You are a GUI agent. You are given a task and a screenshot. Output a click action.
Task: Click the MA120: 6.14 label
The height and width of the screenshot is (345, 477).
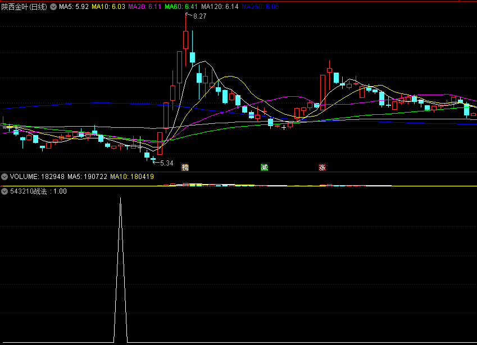(220, 7)
